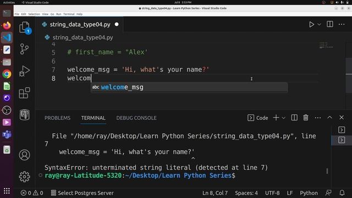The height and width of the screenshot is (198, 352).
Task: Open the errors and warnings status item
Action: point(32,193)
